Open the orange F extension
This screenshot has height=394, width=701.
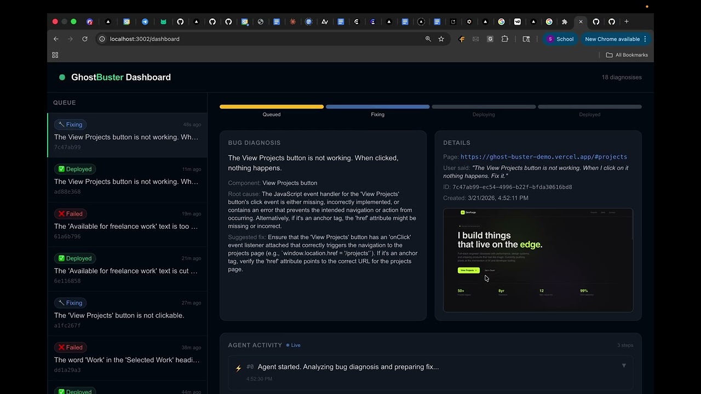[x=462, y=39]
